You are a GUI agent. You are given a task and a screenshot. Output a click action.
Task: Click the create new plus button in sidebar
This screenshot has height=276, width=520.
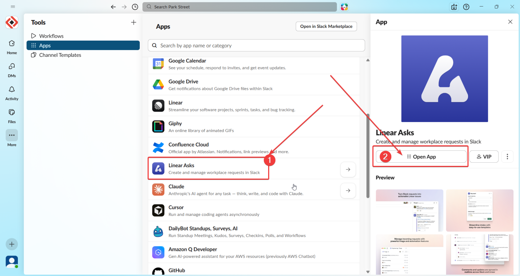[x=12, y=244]
